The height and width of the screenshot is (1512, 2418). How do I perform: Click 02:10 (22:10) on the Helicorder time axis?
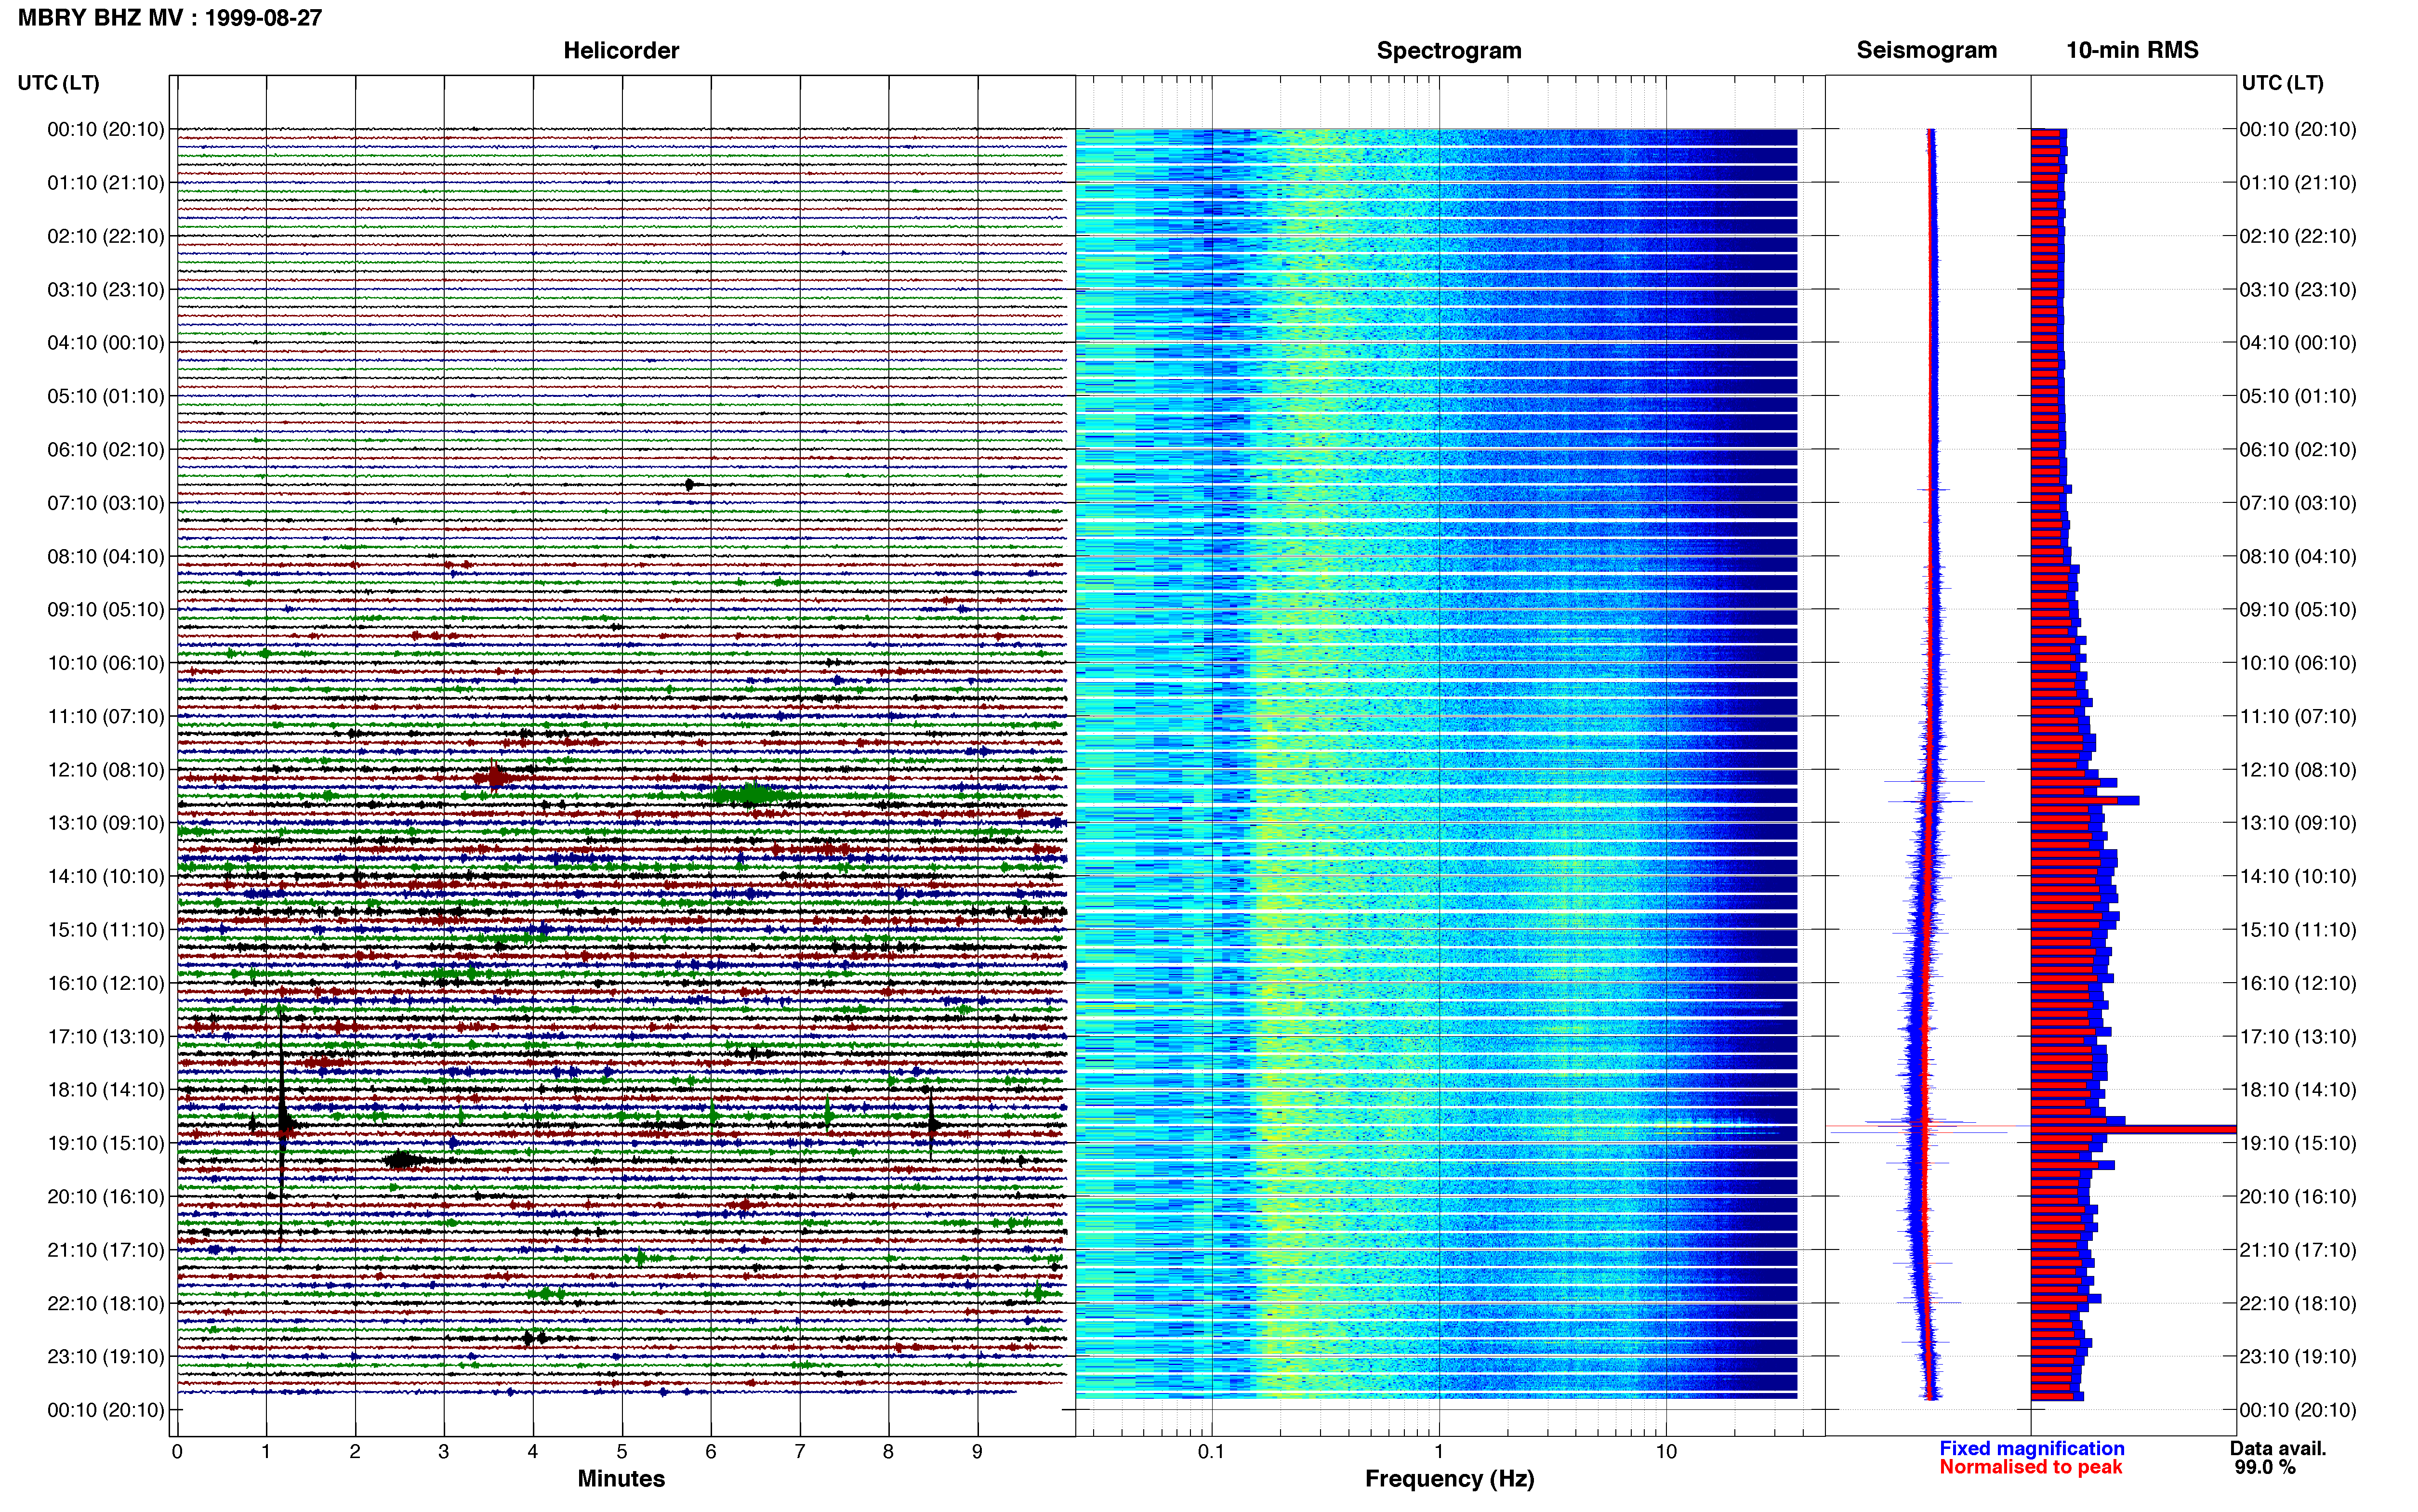coord(106,236)
